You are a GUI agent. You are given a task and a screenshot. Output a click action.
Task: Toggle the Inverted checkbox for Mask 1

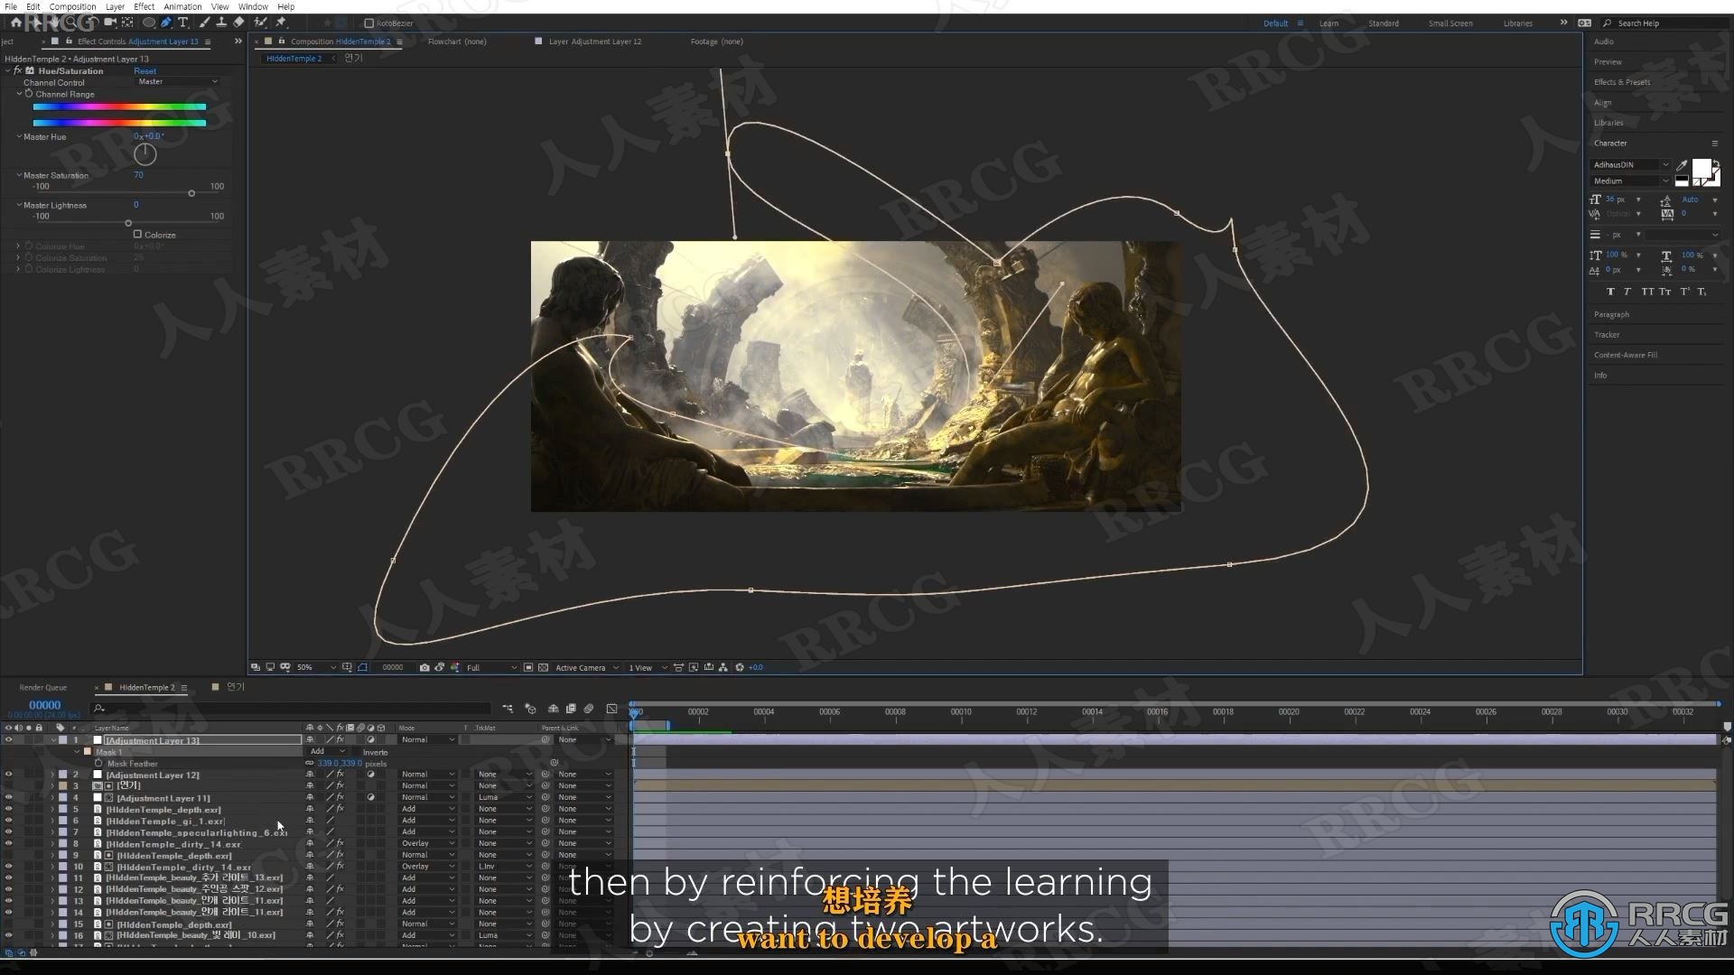(x=358, y=751)
